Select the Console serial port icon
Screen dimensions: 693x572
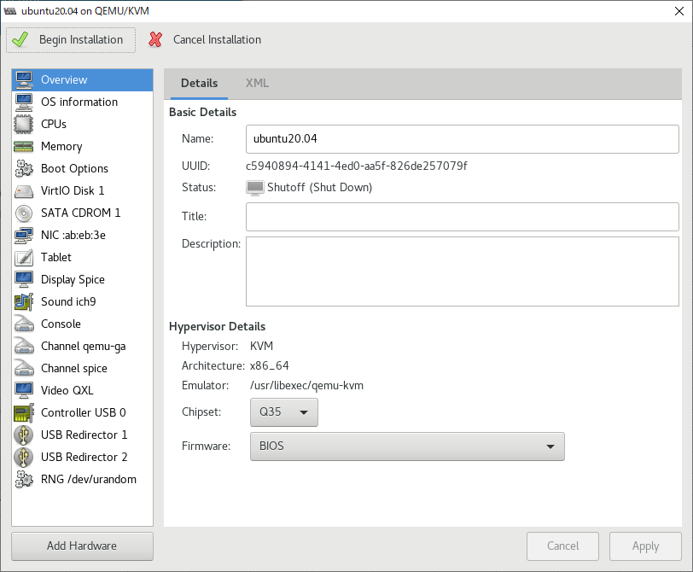point(24,324)
